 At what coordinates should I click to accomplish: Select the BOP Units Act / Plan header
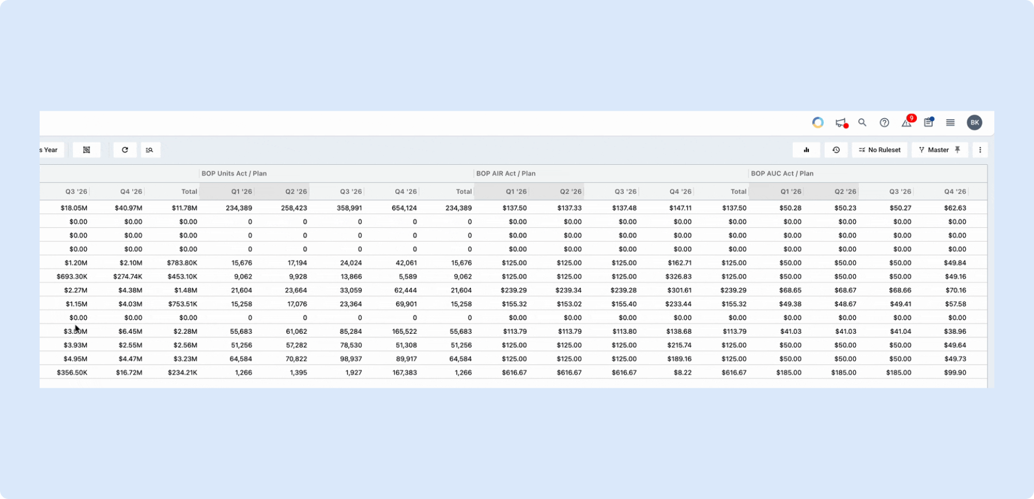point(234,173)
